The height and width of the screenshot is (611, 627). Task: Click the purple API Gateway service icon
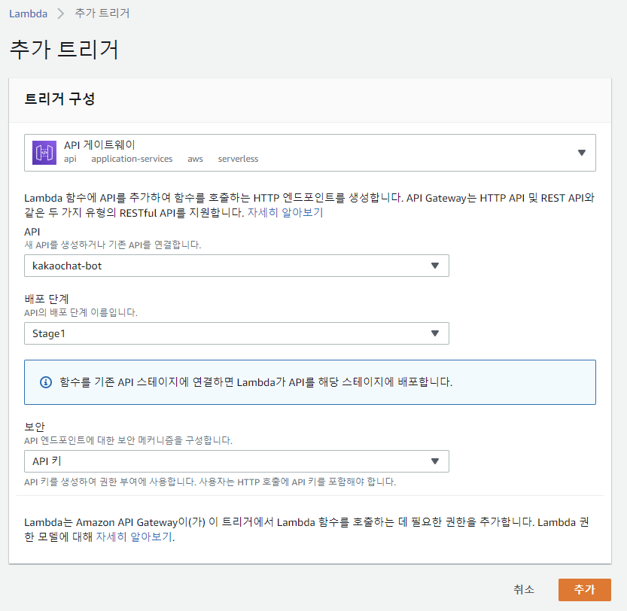point(44,153)
